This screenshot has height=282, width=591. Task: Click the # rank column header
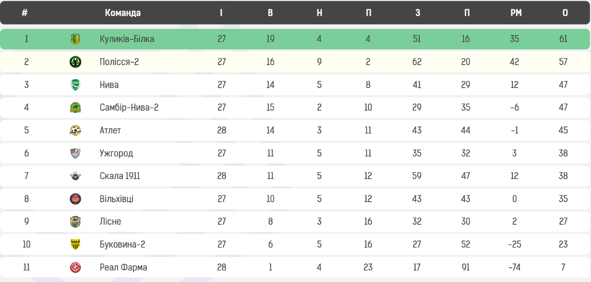tap(24, 13)
